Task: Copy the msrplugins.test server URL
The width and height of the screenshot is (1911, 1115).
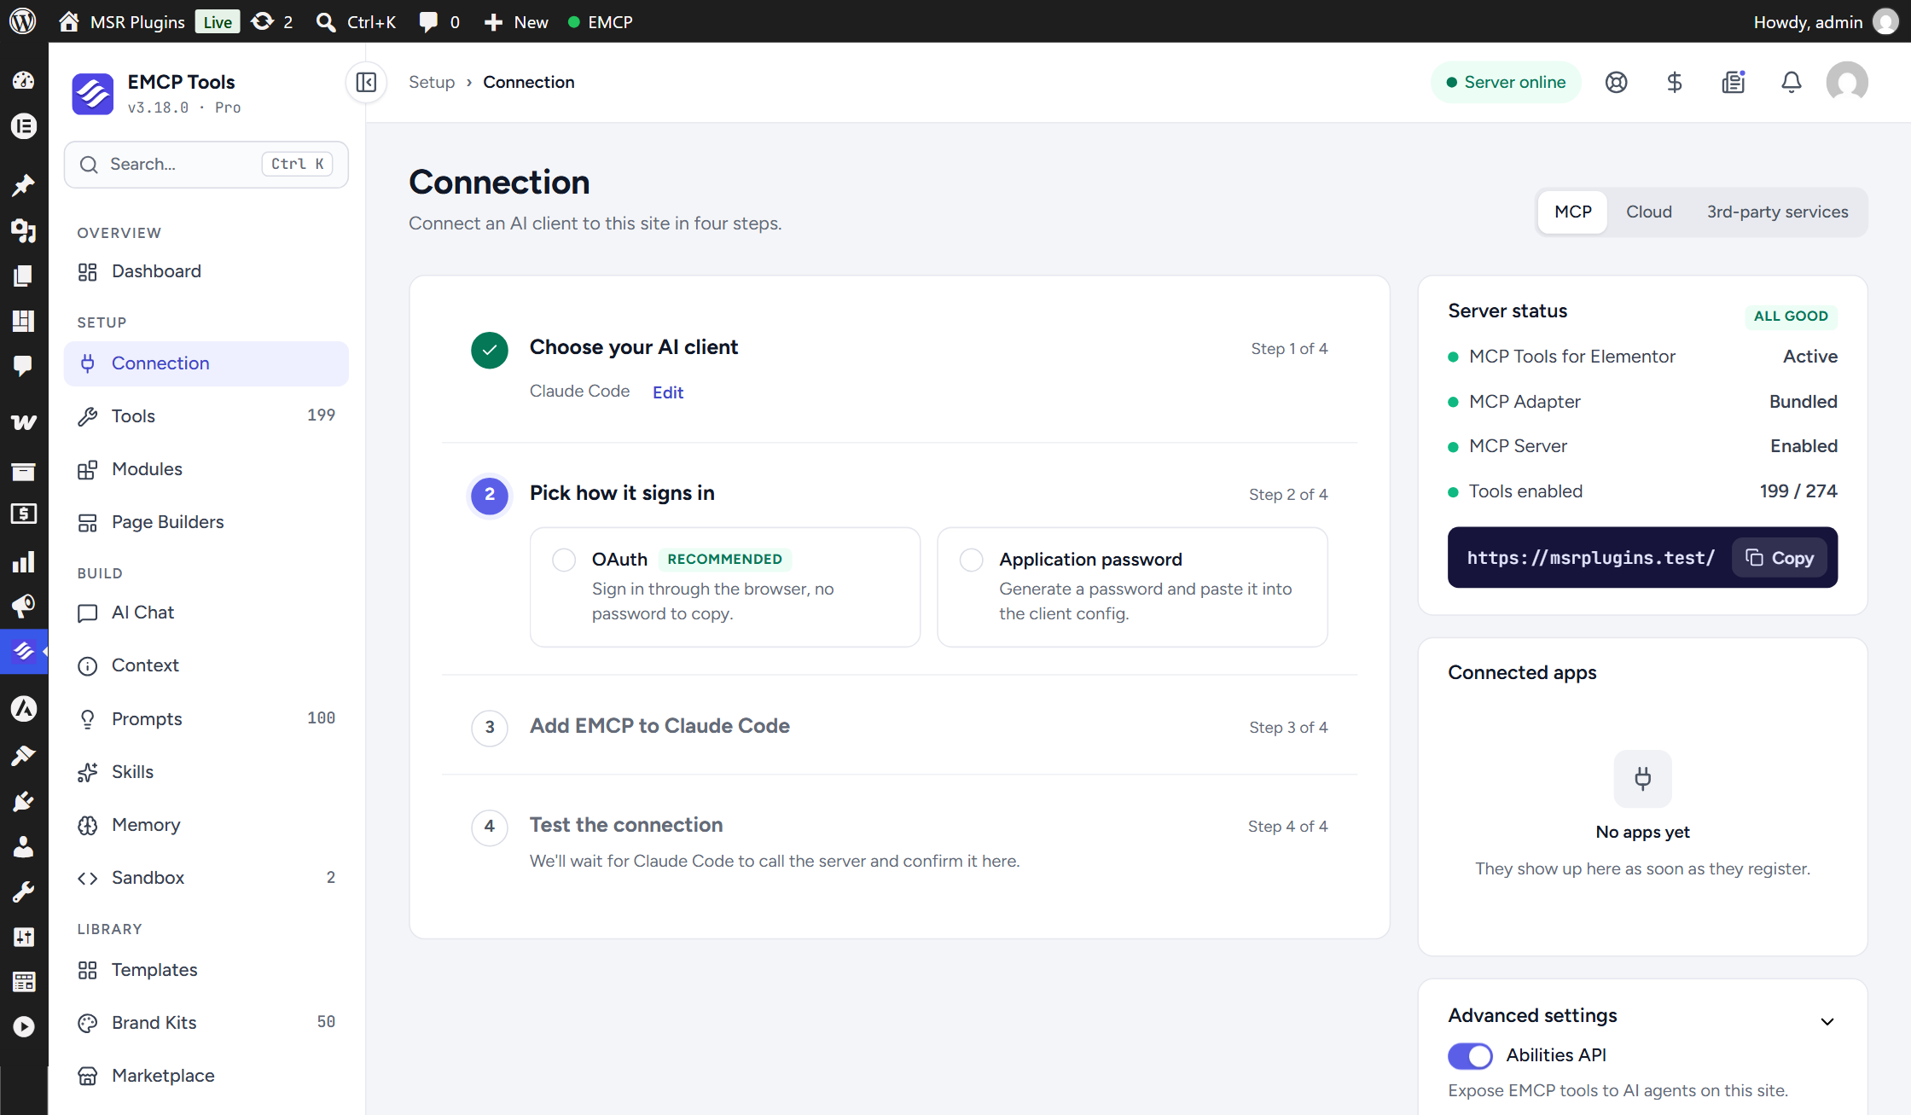Action: 1780,558
